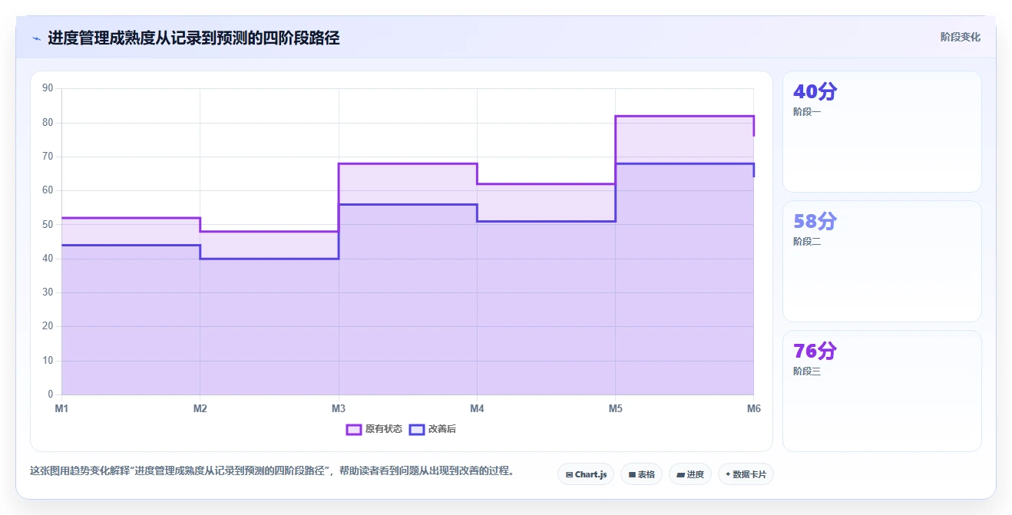Viewport: 1012px width, 515px height.
Task: Toggle the 改善后 legend entry
Action: tap(433, 429)
